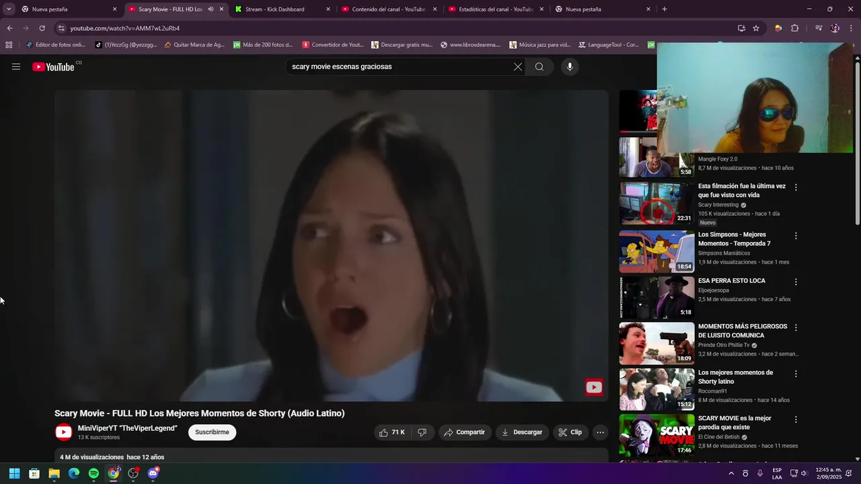Open options for SCARY MOVIE es la mejor parodia
Viewport: 861px width, 484px height.
(796, 419)
